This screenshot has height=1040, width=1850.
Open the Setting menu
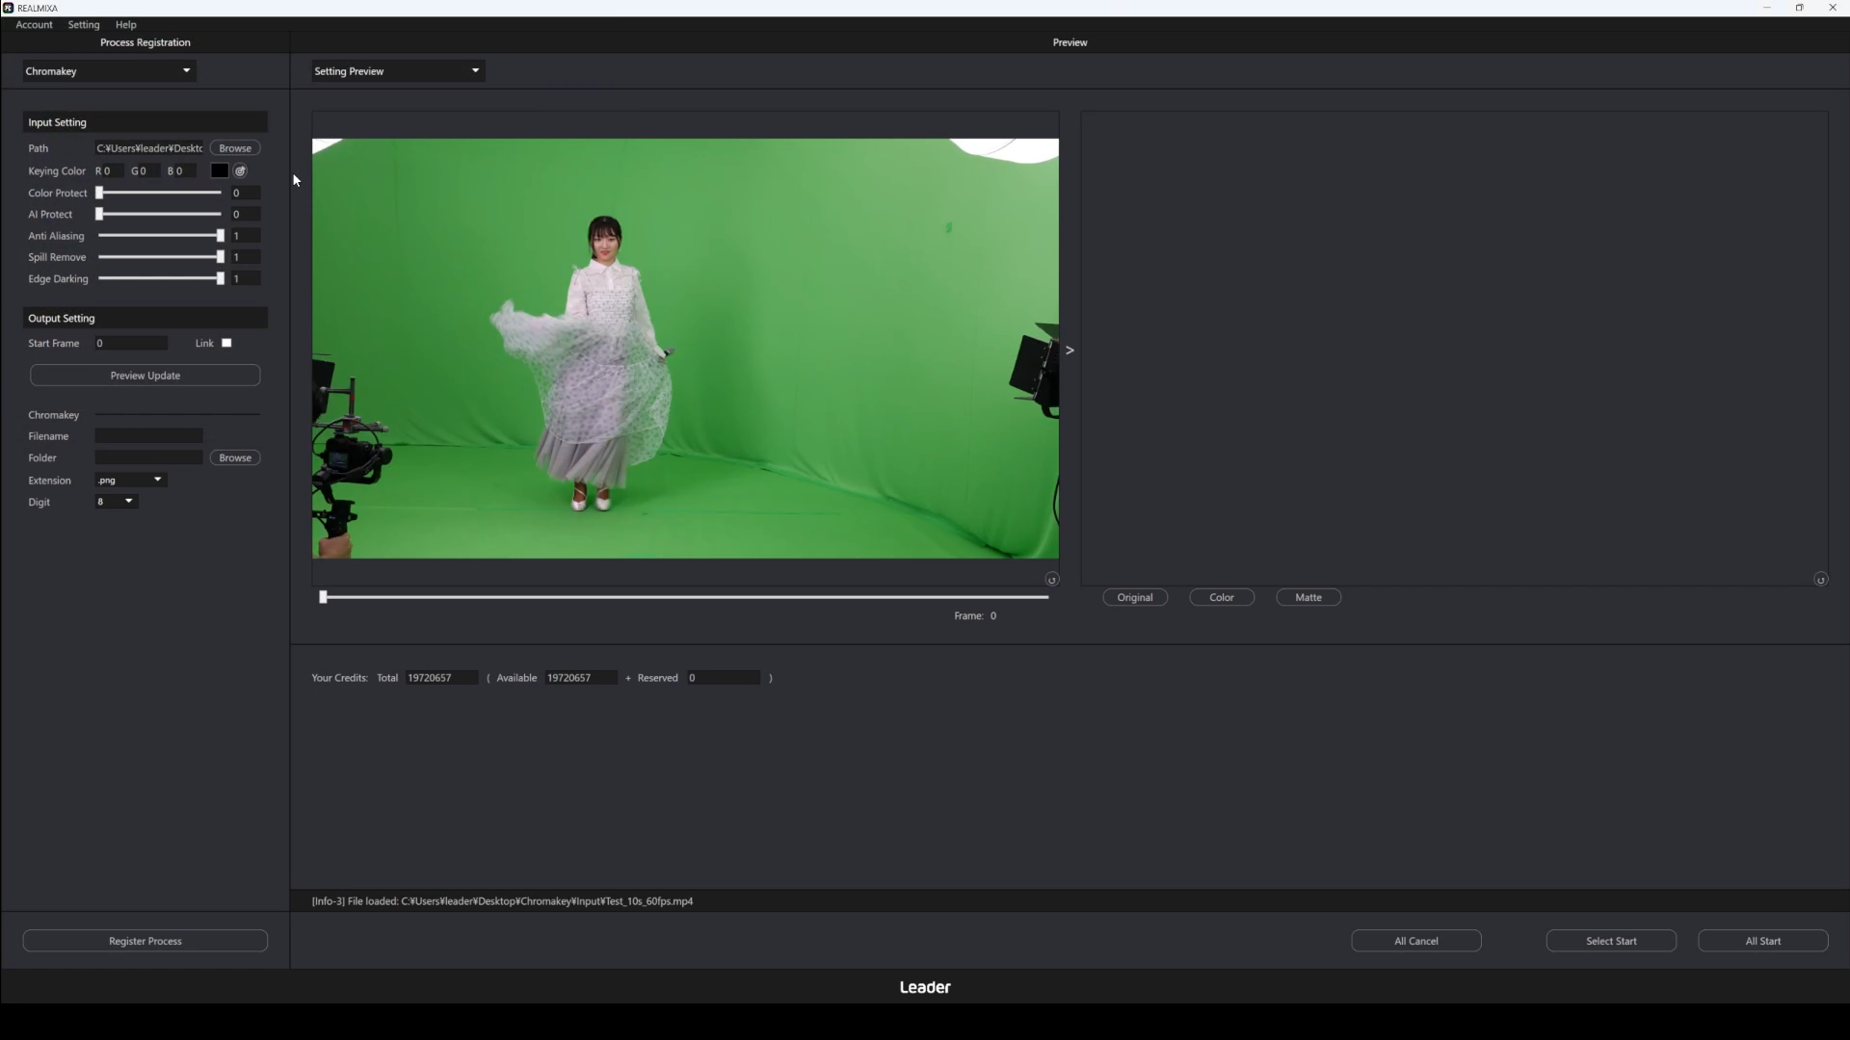click(84, 25)
